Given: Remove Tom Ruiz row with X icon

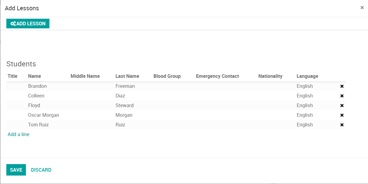Looking at the screenshot, I should click(x=342, y=125).
